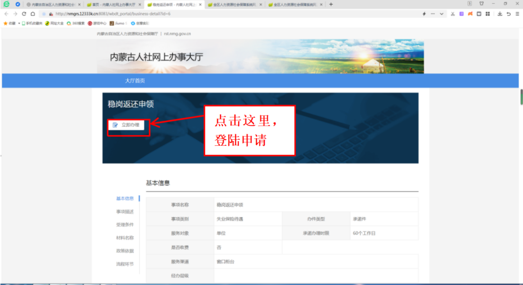The height and width of the screenshot is (285, 523).
Task: Reopen recently closed pages via undo arrow icon
Action: [508, 14]
